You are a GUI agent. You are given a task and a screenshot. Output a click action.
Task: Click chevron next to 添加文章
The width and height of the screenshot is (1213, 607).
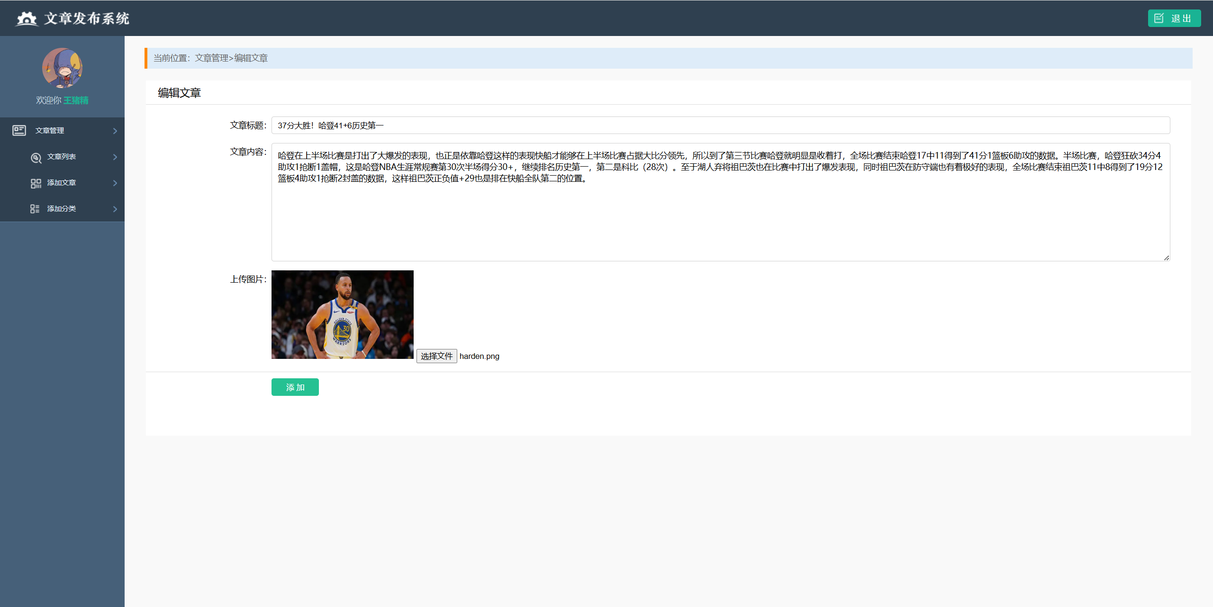point(115,183)
